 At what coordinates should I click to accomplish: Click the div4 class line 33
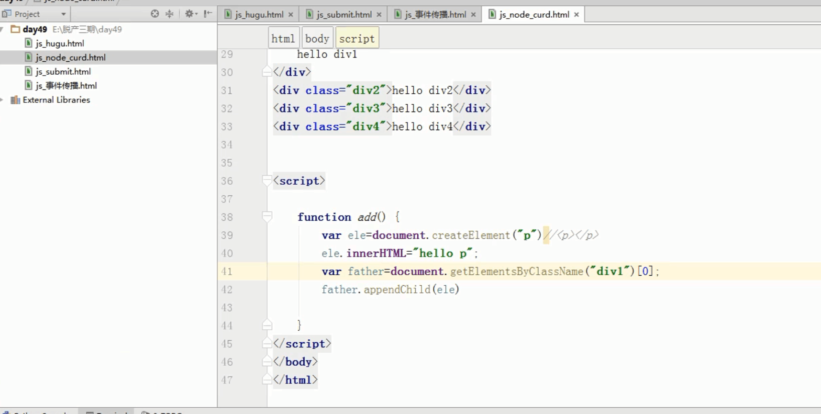pyautogui.click(x=382, y=126)
